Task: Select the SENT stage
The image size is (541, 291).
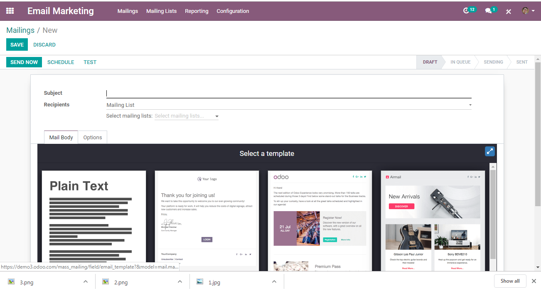Action: (x=521, y=62)
